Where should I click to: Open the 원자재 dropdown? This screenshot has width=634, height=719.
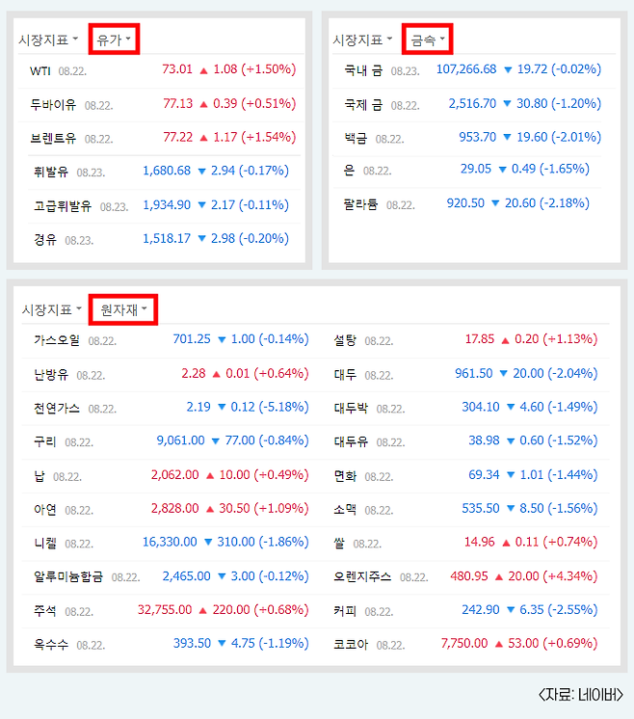(x=123, y=310)
